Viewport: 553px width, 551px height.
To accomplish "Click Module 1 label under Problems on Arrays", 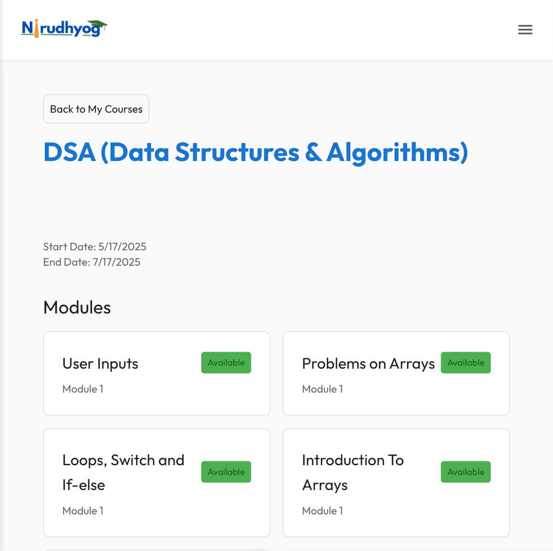I will (x=323, y=389).
